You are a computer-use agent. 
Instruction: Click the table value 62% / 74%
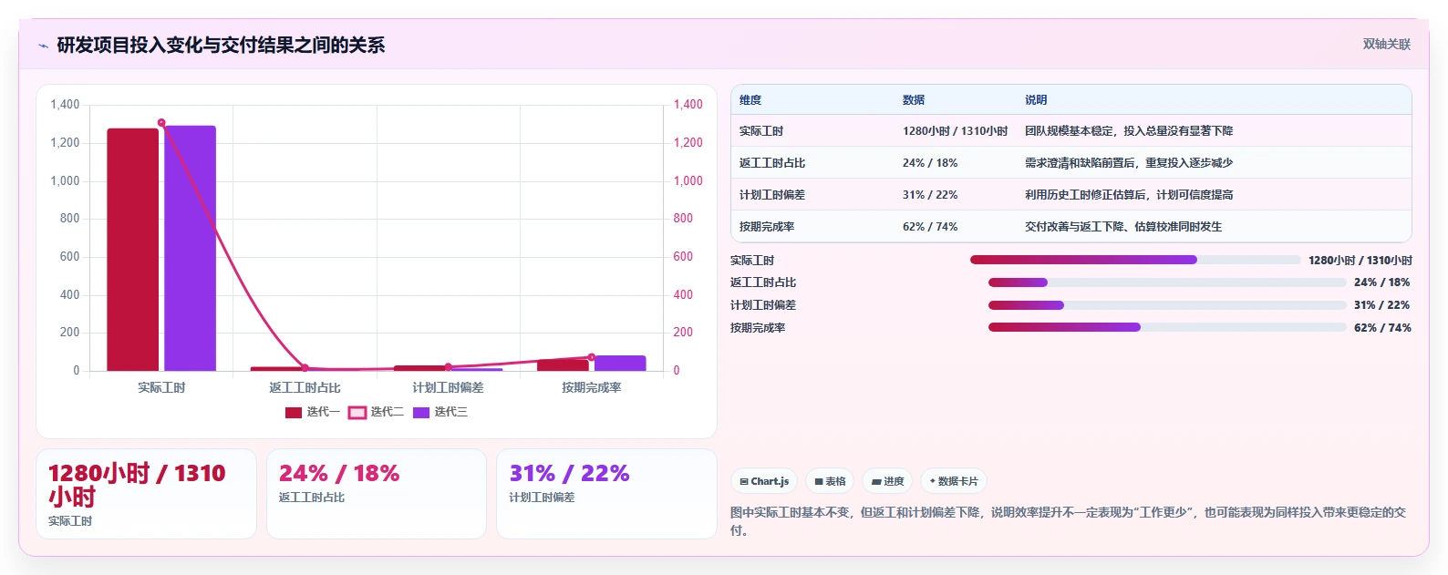click(x=930, y=227)
